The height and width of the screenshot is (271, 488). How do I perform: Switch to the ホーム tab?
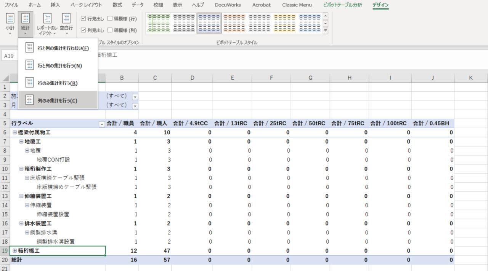coord(35,5)
